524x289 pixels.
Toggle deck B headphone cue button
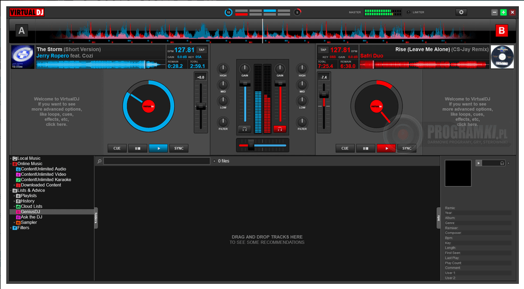point(280,129)
